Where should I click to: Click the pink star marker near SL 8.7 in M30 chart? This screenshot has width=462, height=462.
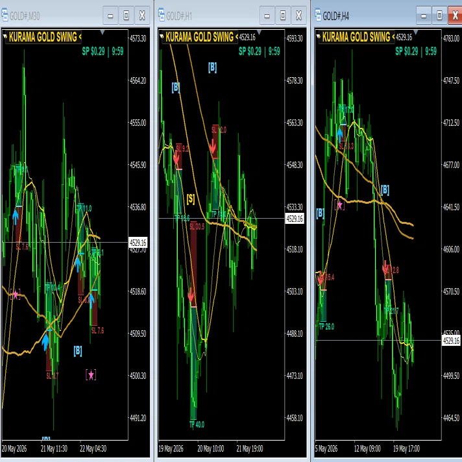91,375
